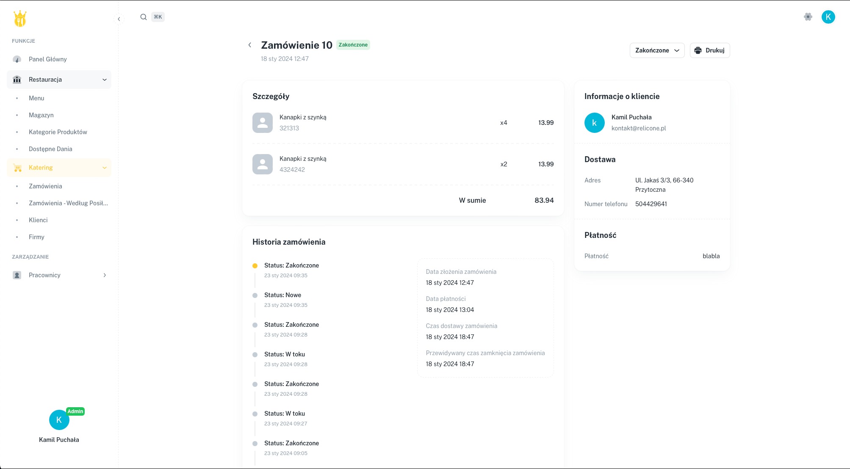Open Zamówienia in the sidebar
The width and height of the screenshot is (850, 469).
tap(45, 186)
